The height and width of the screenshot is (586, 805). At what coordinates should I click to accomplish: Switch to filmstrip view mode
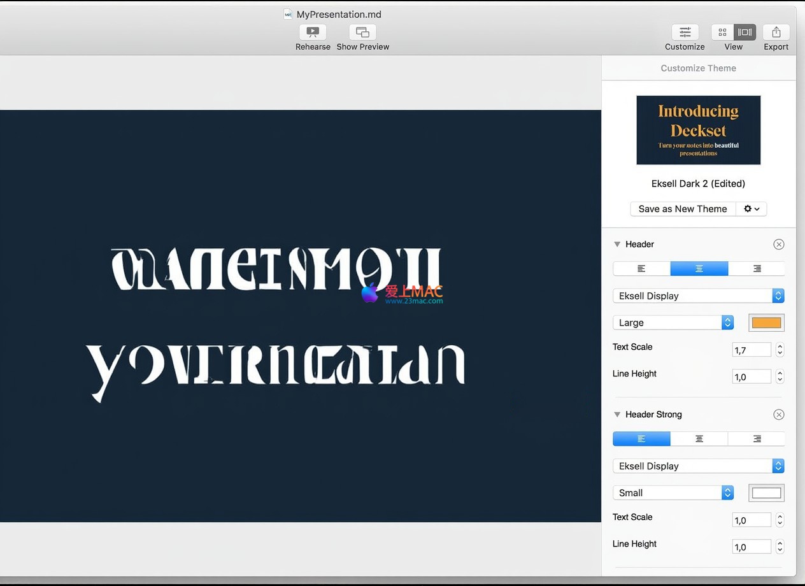[744, 32]
